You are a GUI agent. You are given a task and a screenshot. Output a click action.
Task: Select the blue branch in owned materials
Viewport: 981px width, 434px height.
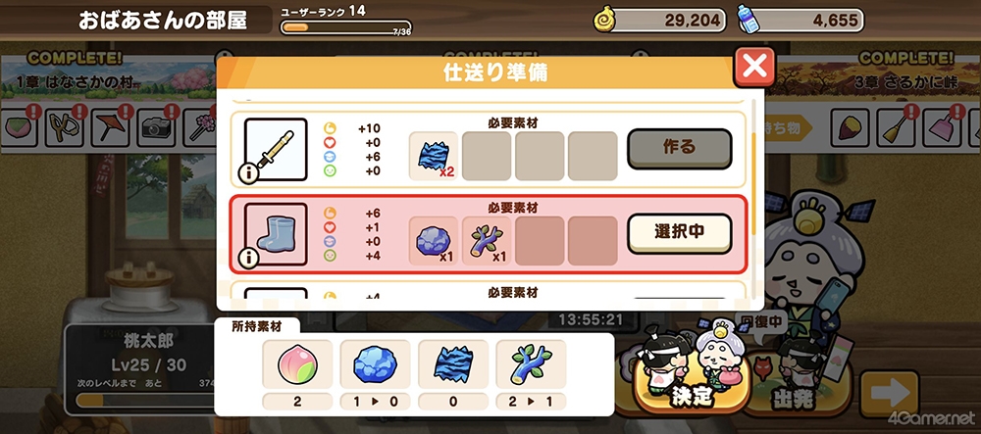click(531, 366)
